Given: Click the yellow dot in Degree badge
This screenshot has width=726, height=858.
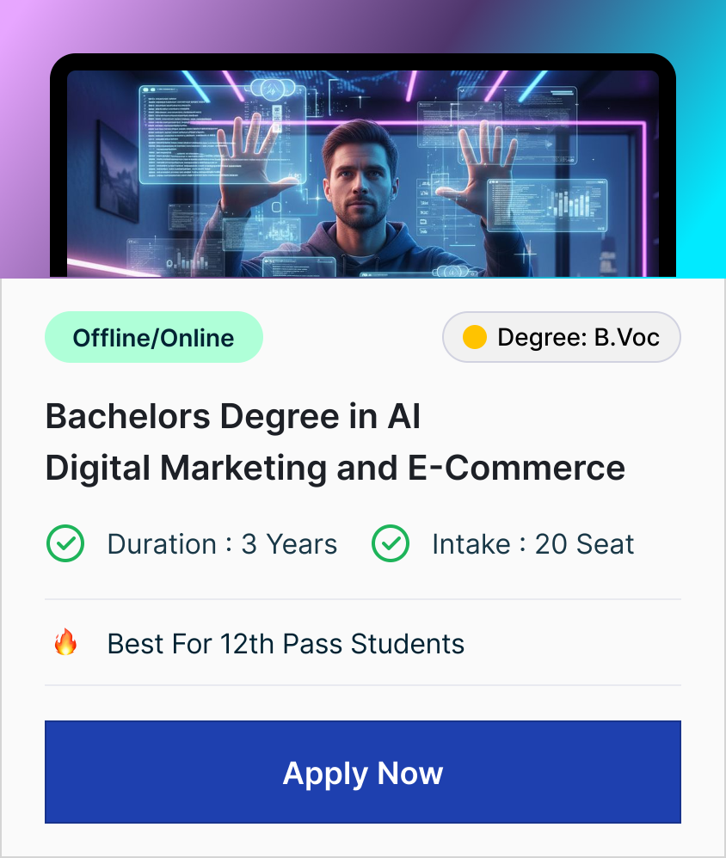Looking at the screenshot, I should pyautogui.click(x=475, y=337).
